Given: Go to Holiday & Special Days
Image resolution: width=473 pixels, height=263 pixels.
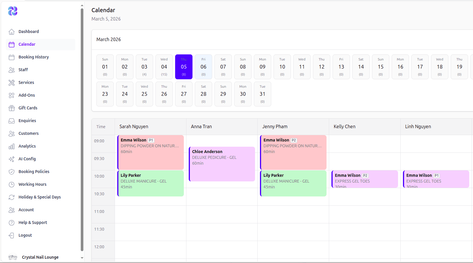Looking at the screenshot, I should tap(39, 197).
